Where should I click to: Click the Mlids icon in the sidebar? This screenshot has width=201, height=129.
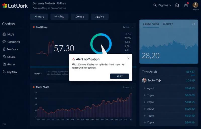click(4, 34)
